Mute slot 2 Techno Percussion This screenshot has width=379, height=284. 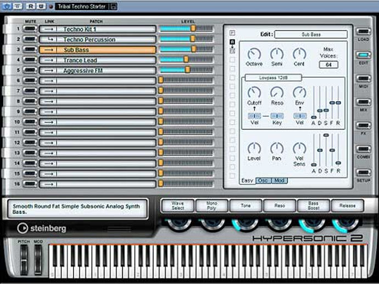[30, 39]
